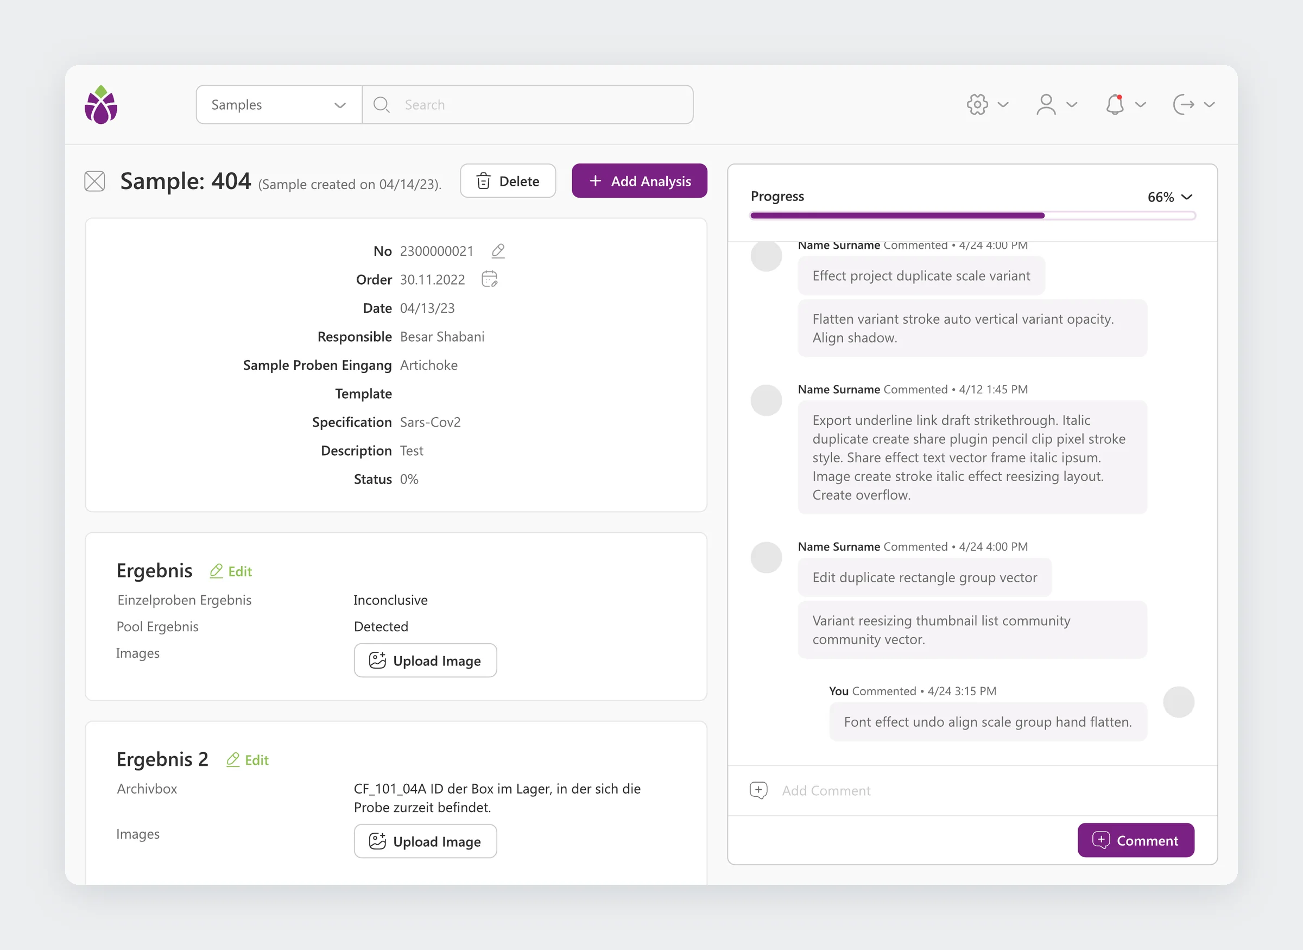Upload an image in the Ergebnis section
The width and height of the screenshot is (1303, 950).
(425, 660)
